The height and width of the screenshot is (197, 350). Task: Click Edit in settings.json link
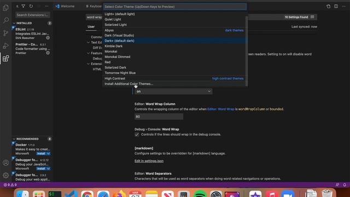(149, 161)
